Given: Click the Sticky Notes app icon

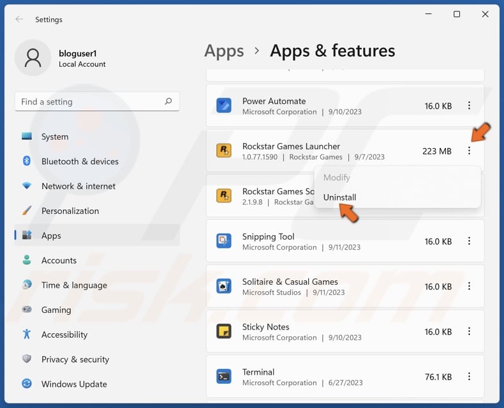Looking at the screenshot, I should (224, 331).
